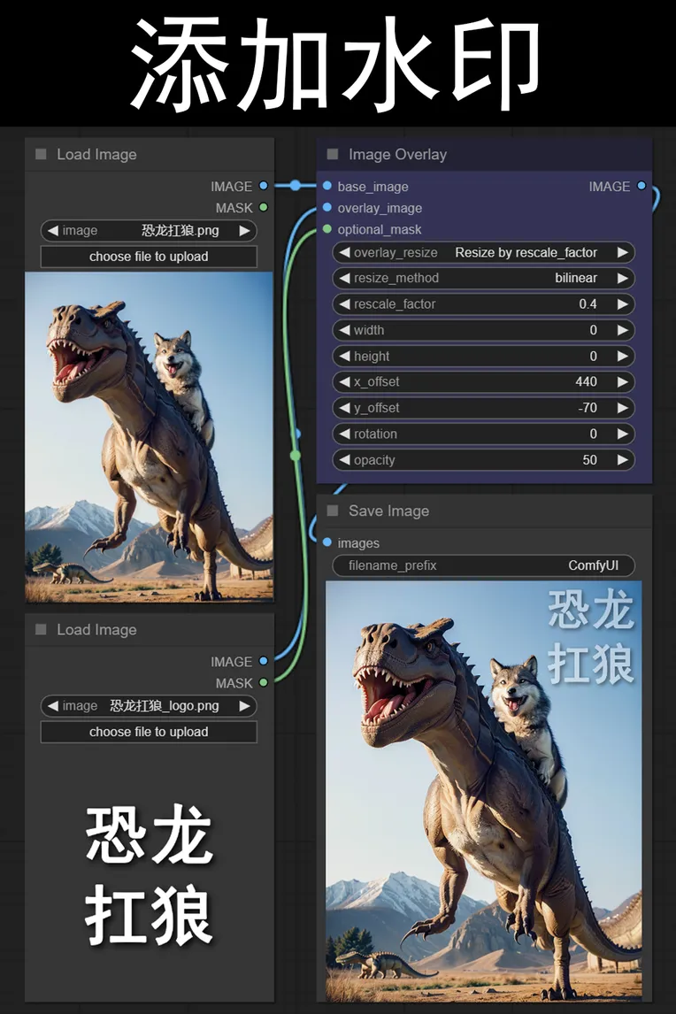The height and width of the screenshot is (1014, 676).
Task: Increase the opacity value with right arrow
Action: click(x=623, y=460)
